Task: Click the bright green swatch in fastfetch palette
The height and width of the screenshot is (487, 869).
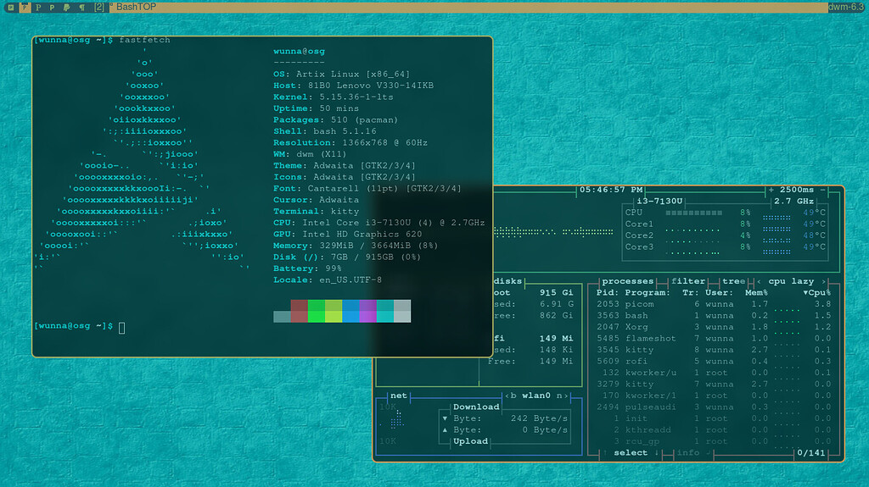Action: pos(316,317)
